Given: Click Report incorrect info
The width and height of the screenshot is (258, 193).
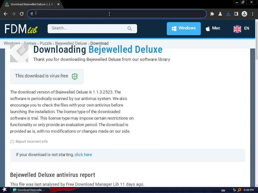Looking at the screenshot, I should (x=31, y=141).
